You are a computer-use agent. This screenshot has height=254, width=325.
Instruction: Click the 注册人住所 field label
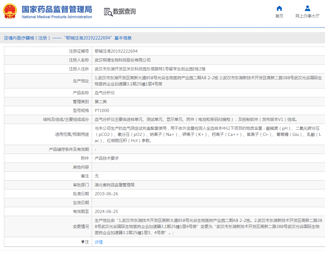[79, 69]
